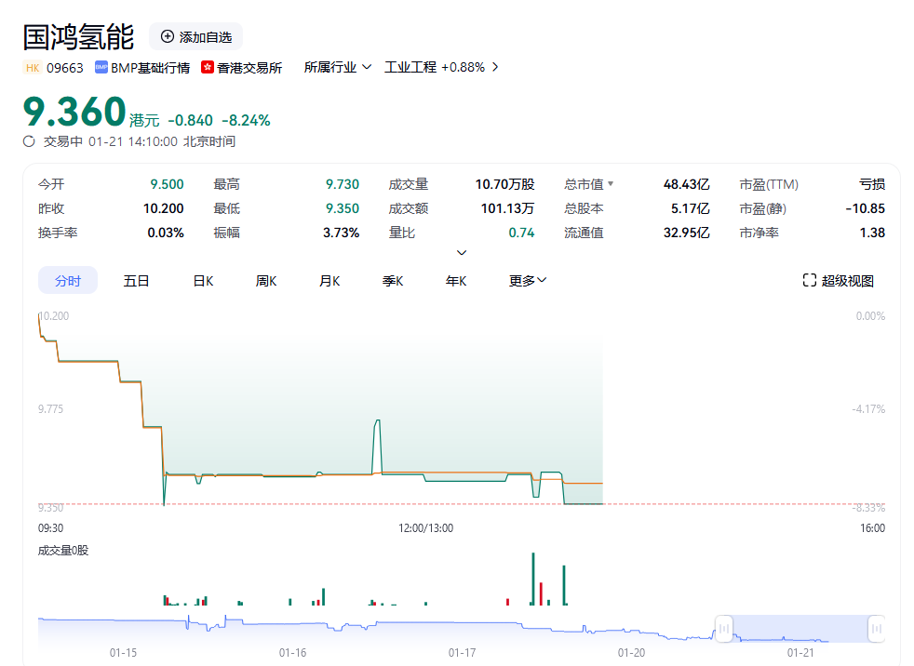914x666 pixels.
Task: Open the 周K chart tab
Action: [266, 281]
